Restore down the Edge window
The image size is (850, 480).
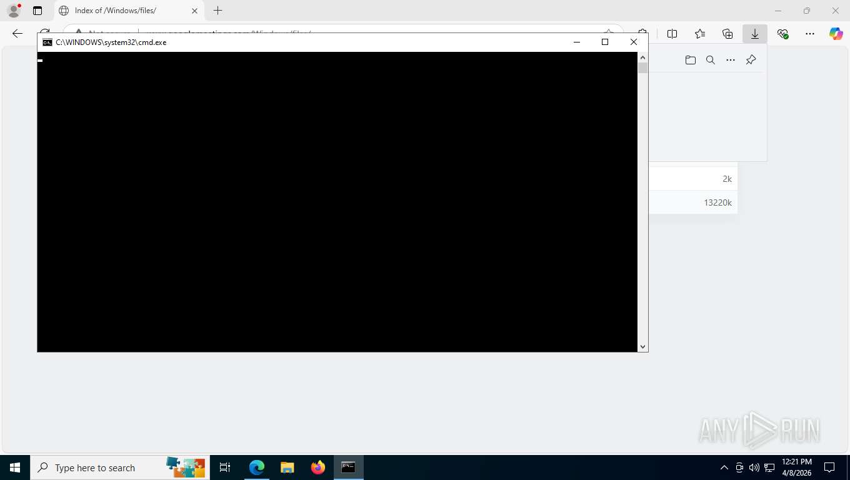807,11
